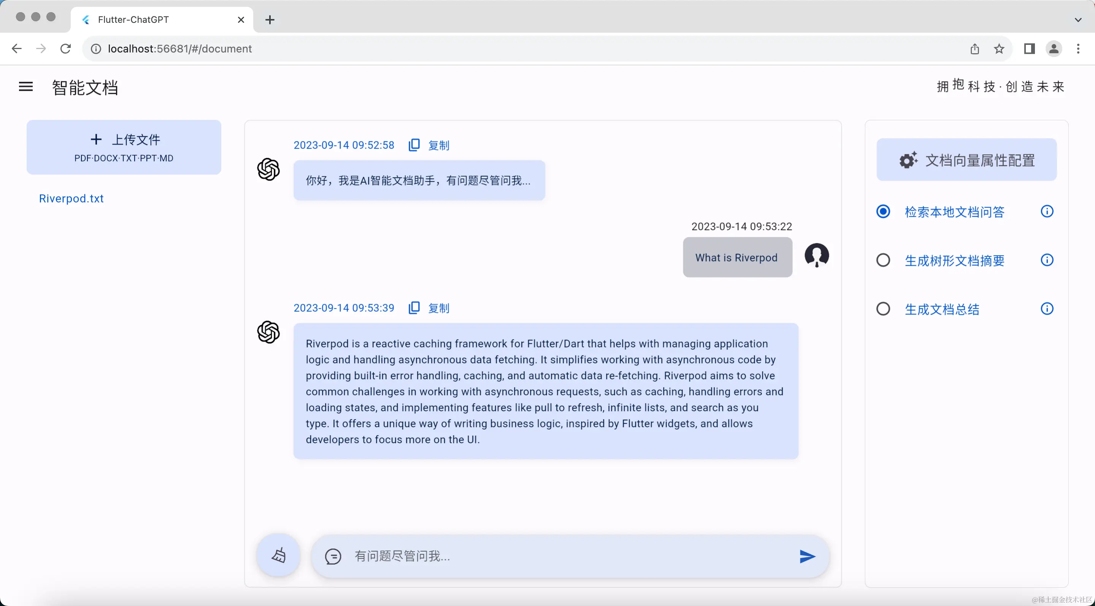Click the gear icon in 文档向量属性配置 panel header

[x=909, y=159]
